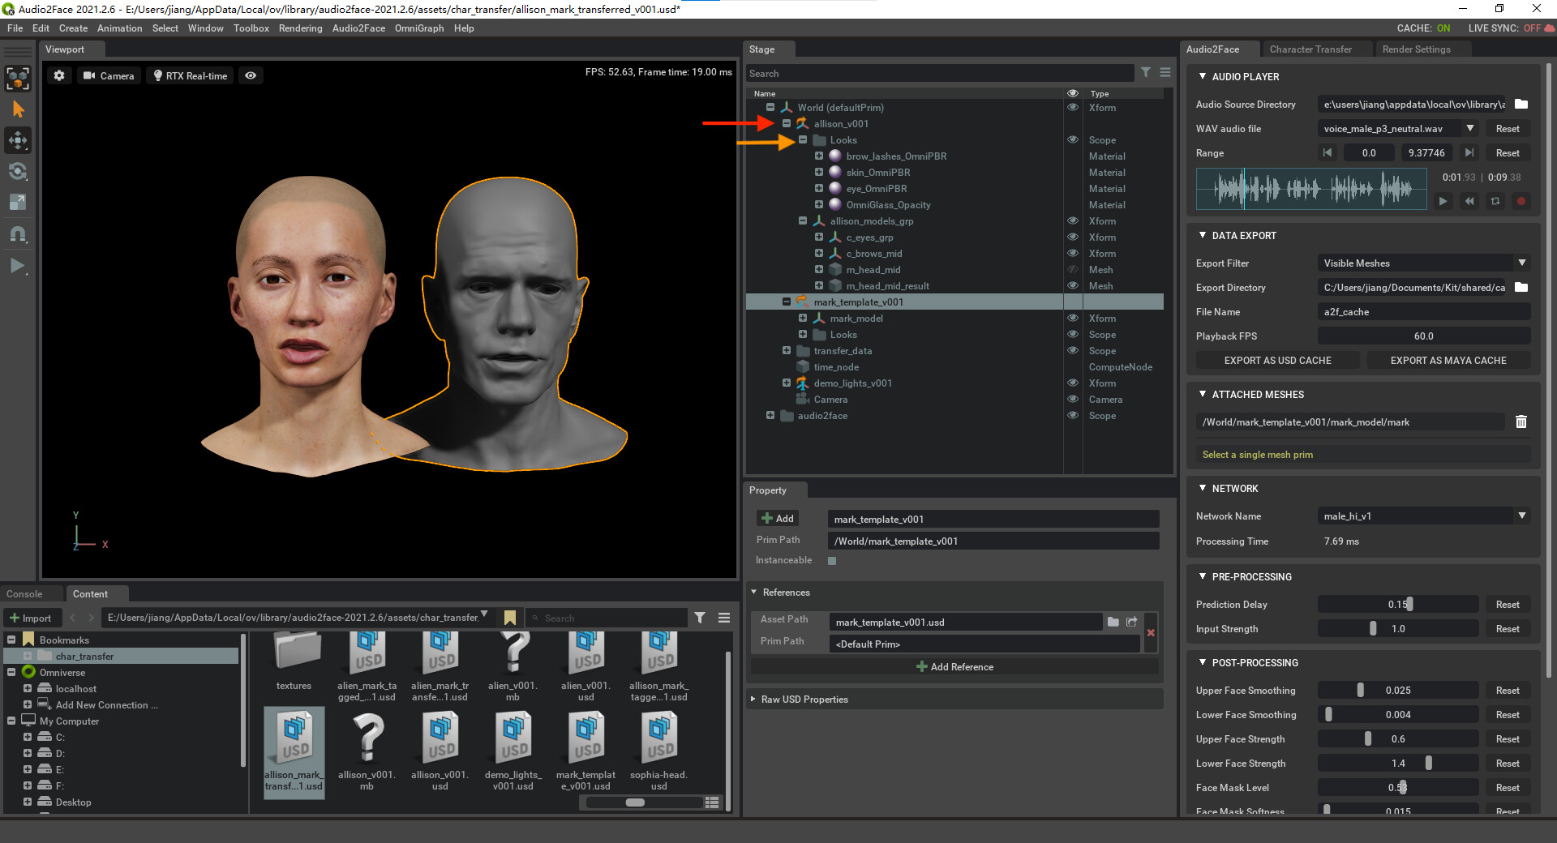Browse Audio Source Directory folder icon
The height and width of the screenshot is (843, 1557).
(x=1521, y=104)
